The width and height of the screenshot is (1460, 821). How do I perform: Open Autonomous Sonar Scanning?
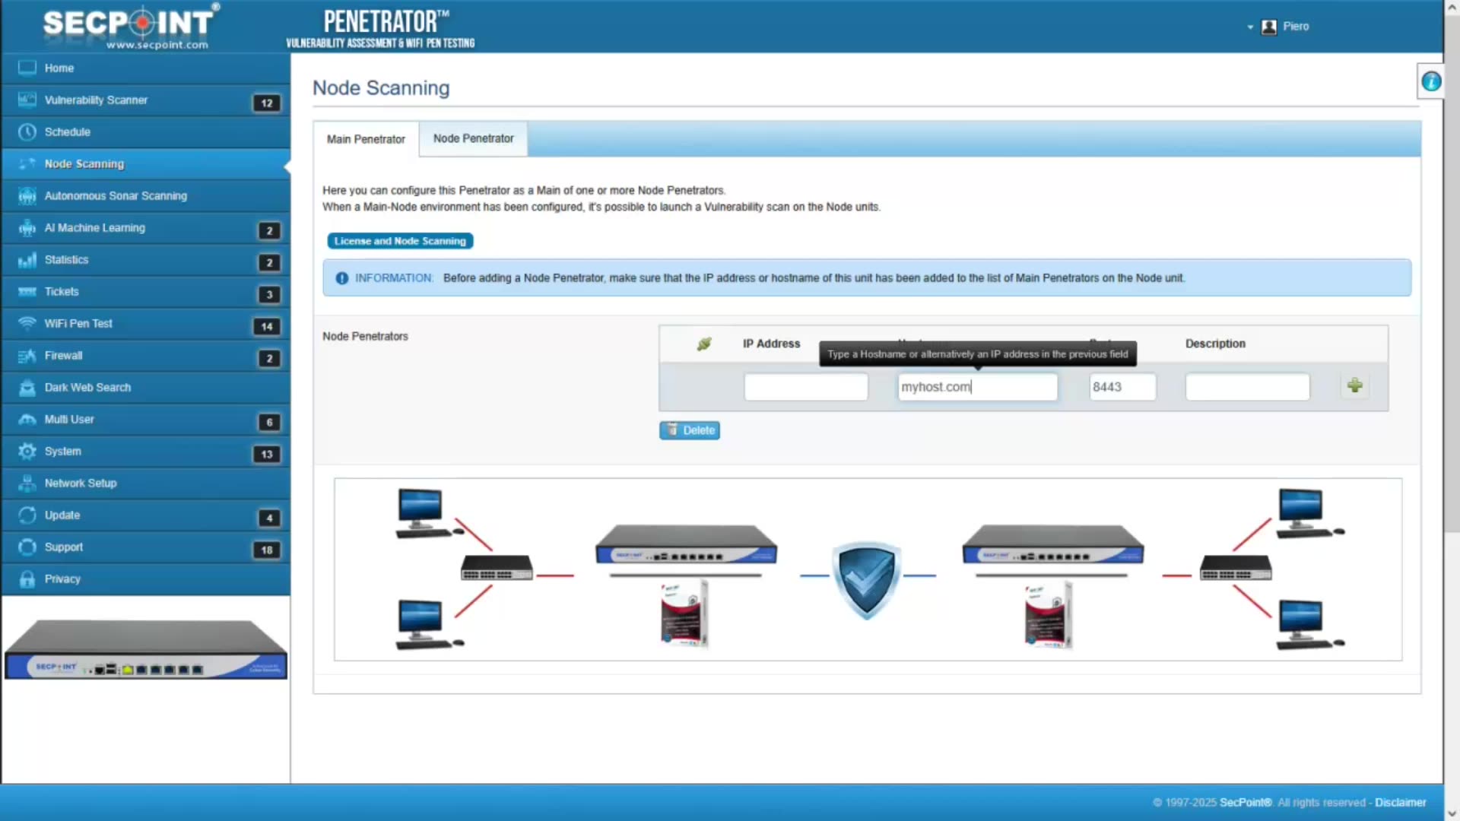coord(114,195)
